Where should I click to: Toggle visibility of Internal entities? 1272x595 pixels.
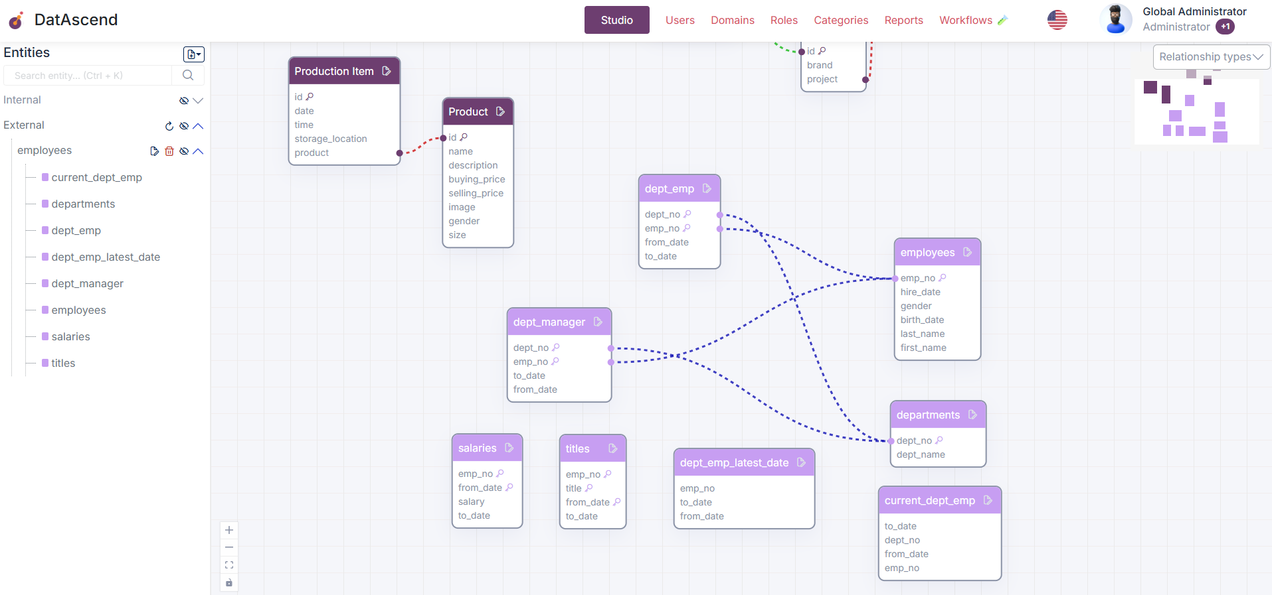tap(184, 101)
